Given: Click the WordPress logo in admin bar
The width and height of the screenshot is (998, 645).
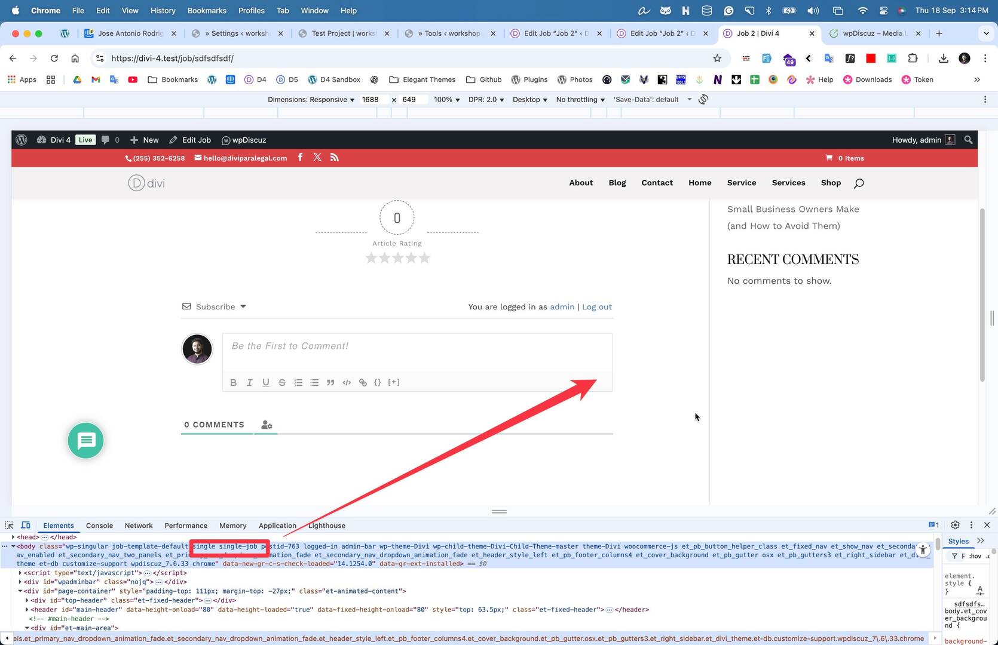Looking at the screenshot, I should click(22, 140).
